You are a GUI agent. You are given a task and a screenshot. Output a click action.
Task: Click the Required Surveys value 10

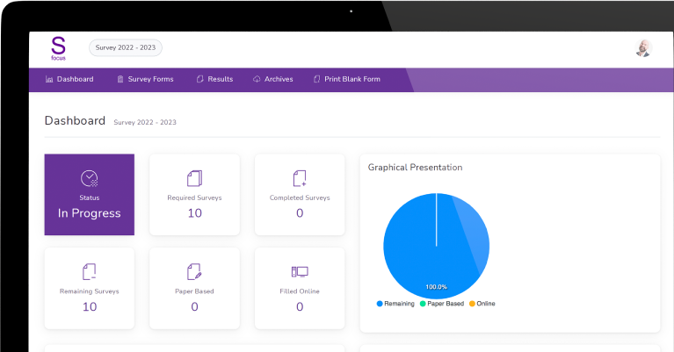195,213
